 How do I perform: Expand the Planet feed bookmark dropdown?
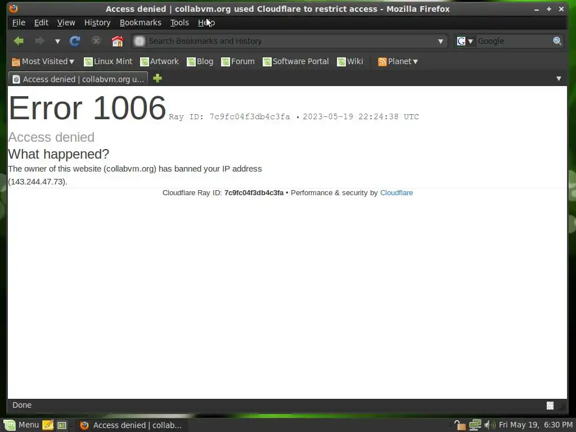pos(398,62)
